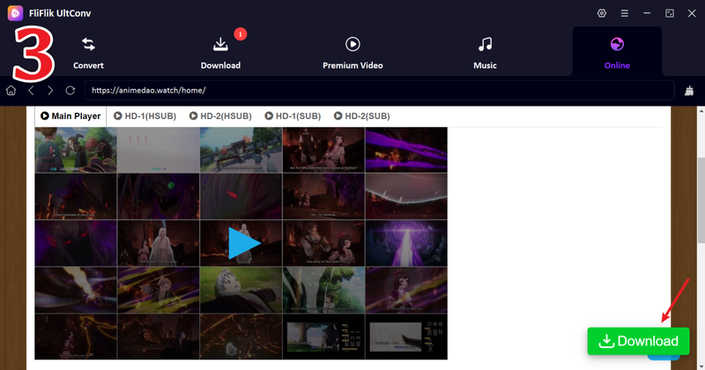705x370 pixels.
Task: Play the video with blue play button
Action: pyautogui.click(x=244, y=243)
